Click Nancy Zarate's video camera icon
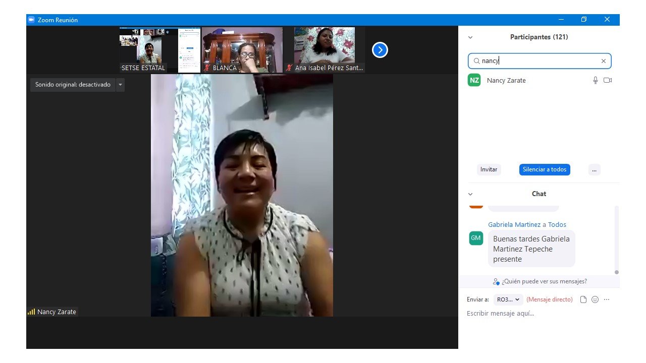646x363 pixels. [608, 80]
